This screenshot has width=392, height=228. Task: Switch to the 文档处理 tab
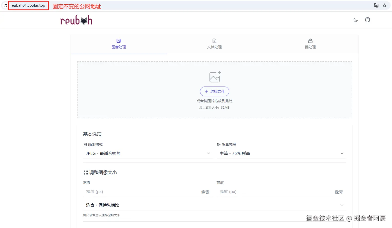[x=214, y=44]
